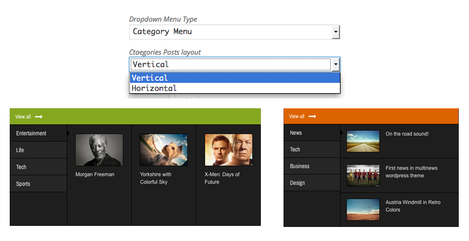Viewport: 469px width, 241px height.
Task: Open the Yorkshire dog thumbnail image
Action: pos(164,149)
